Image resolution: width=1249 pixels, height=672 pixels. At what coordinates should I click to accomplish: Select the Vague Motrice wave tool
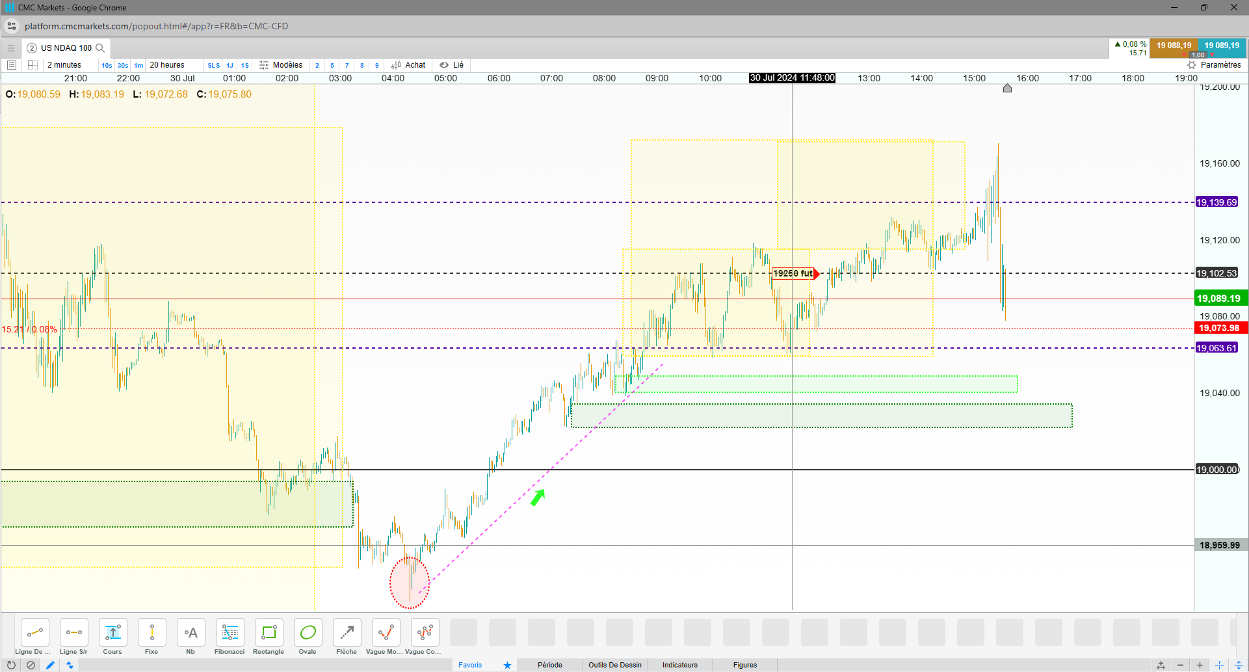pyautogui.click(x=386, y=632)
